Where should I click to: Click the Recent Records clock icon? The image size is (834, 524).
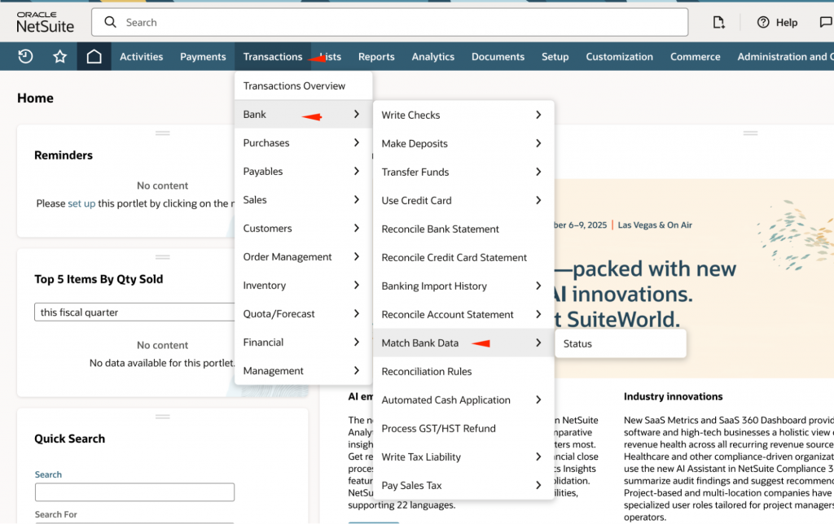tap(25, 57)
